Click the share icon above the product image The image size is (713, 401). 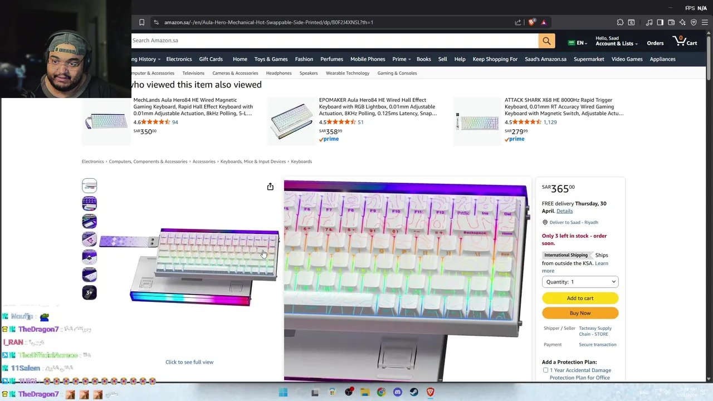(270, 187)
